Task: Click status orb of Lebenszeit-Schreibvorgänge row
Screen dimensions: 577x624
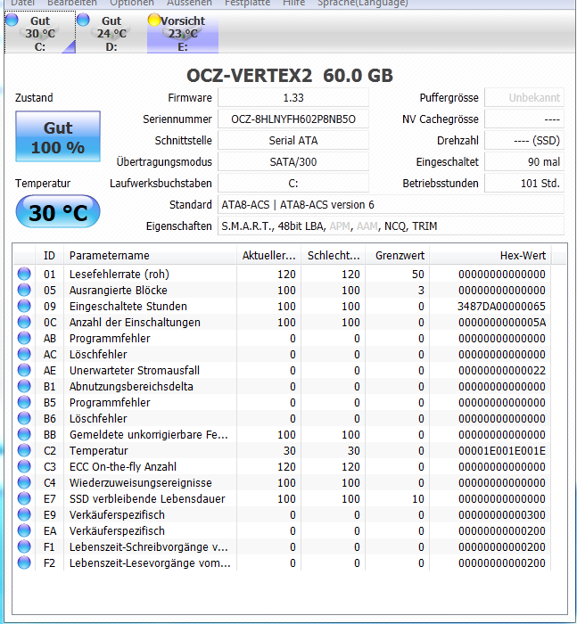Action: [x=24, y=546]
